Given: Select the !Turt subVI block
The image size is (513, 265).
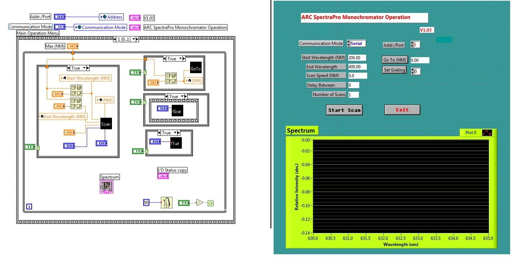Looking at the screenshot, I should [x=176, y=143].
